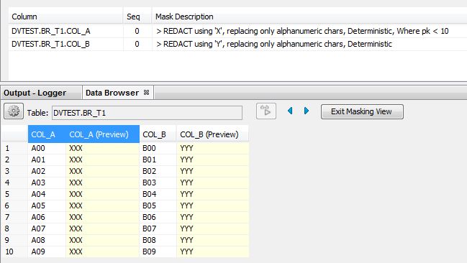467x263 pixels.
Task: Select the Column header in mask list
Action: tap(65, 17)
